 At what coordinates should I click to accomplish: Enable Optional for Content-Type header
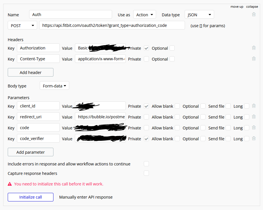[x=172, y=59]
